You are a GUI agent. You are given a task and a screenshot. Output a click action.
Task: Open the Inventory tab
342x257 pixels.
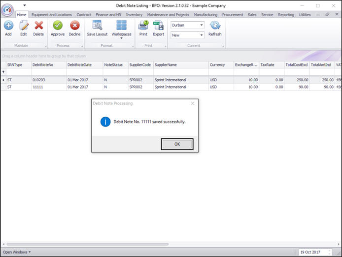coord(134,15)
